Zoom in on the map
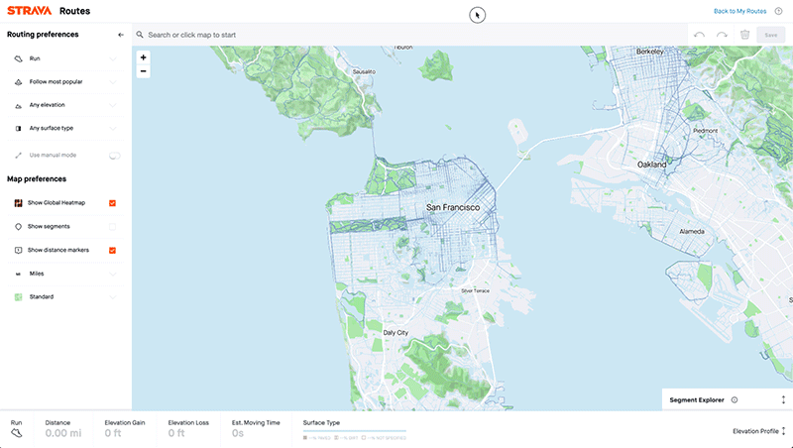This screenshot has width=793, height=448. point(143,57)
